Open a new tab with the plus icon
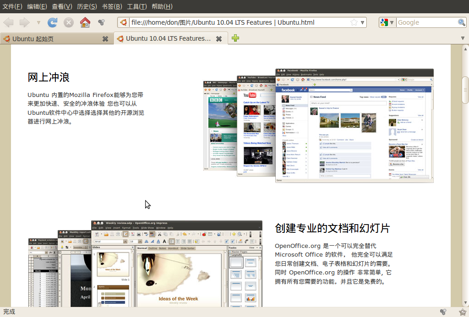The image size is (469, 317). (x=235, y=38)
